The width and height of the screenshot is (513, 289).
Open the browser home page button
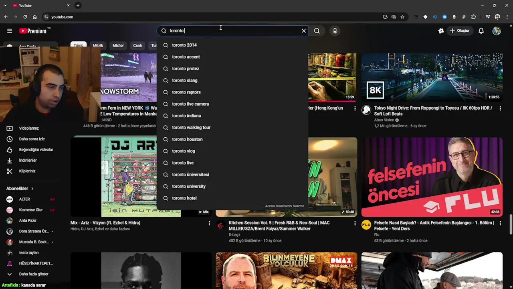click(35, 17)
